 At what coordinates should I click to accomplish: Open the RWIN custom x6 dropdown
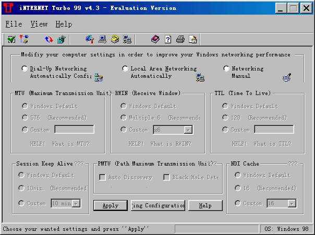pyautogui.click(x=188, y=130)
